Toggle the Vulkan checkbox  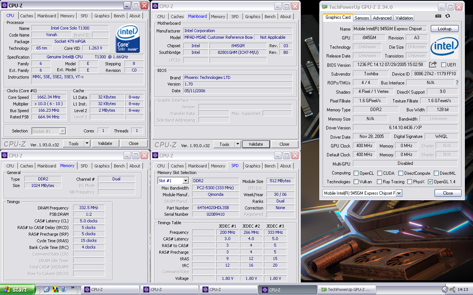point(356,181)
